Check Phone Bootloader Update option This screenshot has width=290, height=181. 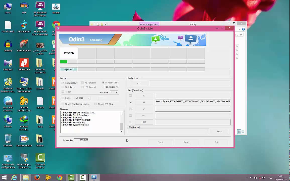pyautogui.click(x=63, y=104)
